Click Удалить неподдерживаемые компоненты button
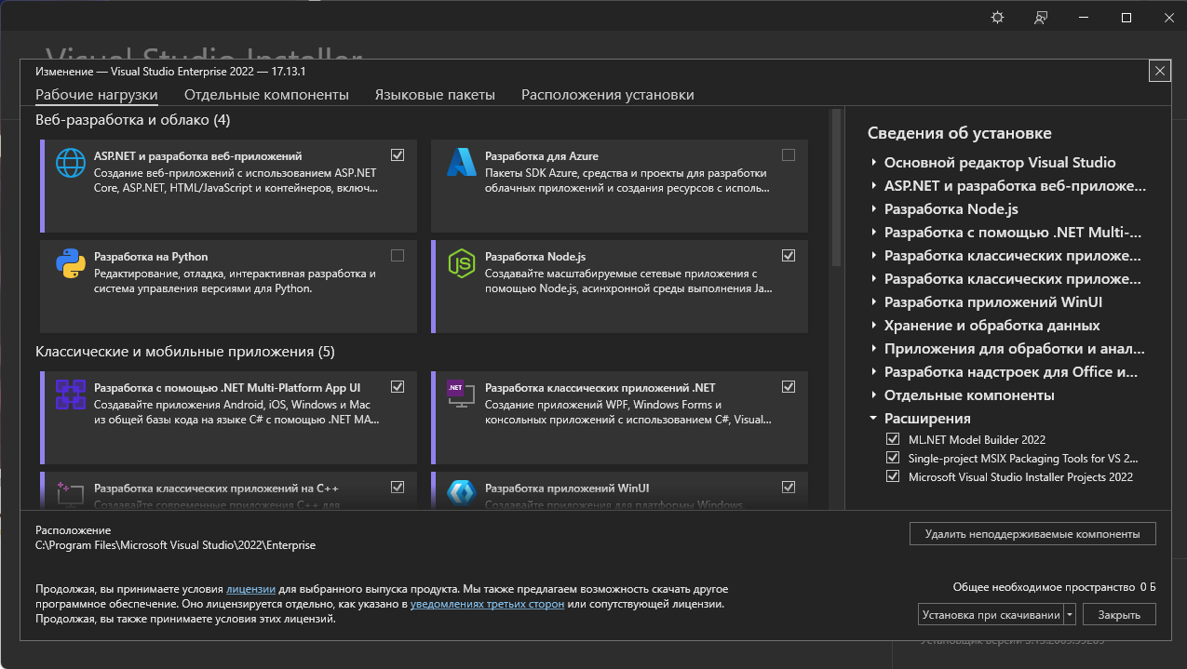This screenshot has height=669, width=1187. (1032, 534)
